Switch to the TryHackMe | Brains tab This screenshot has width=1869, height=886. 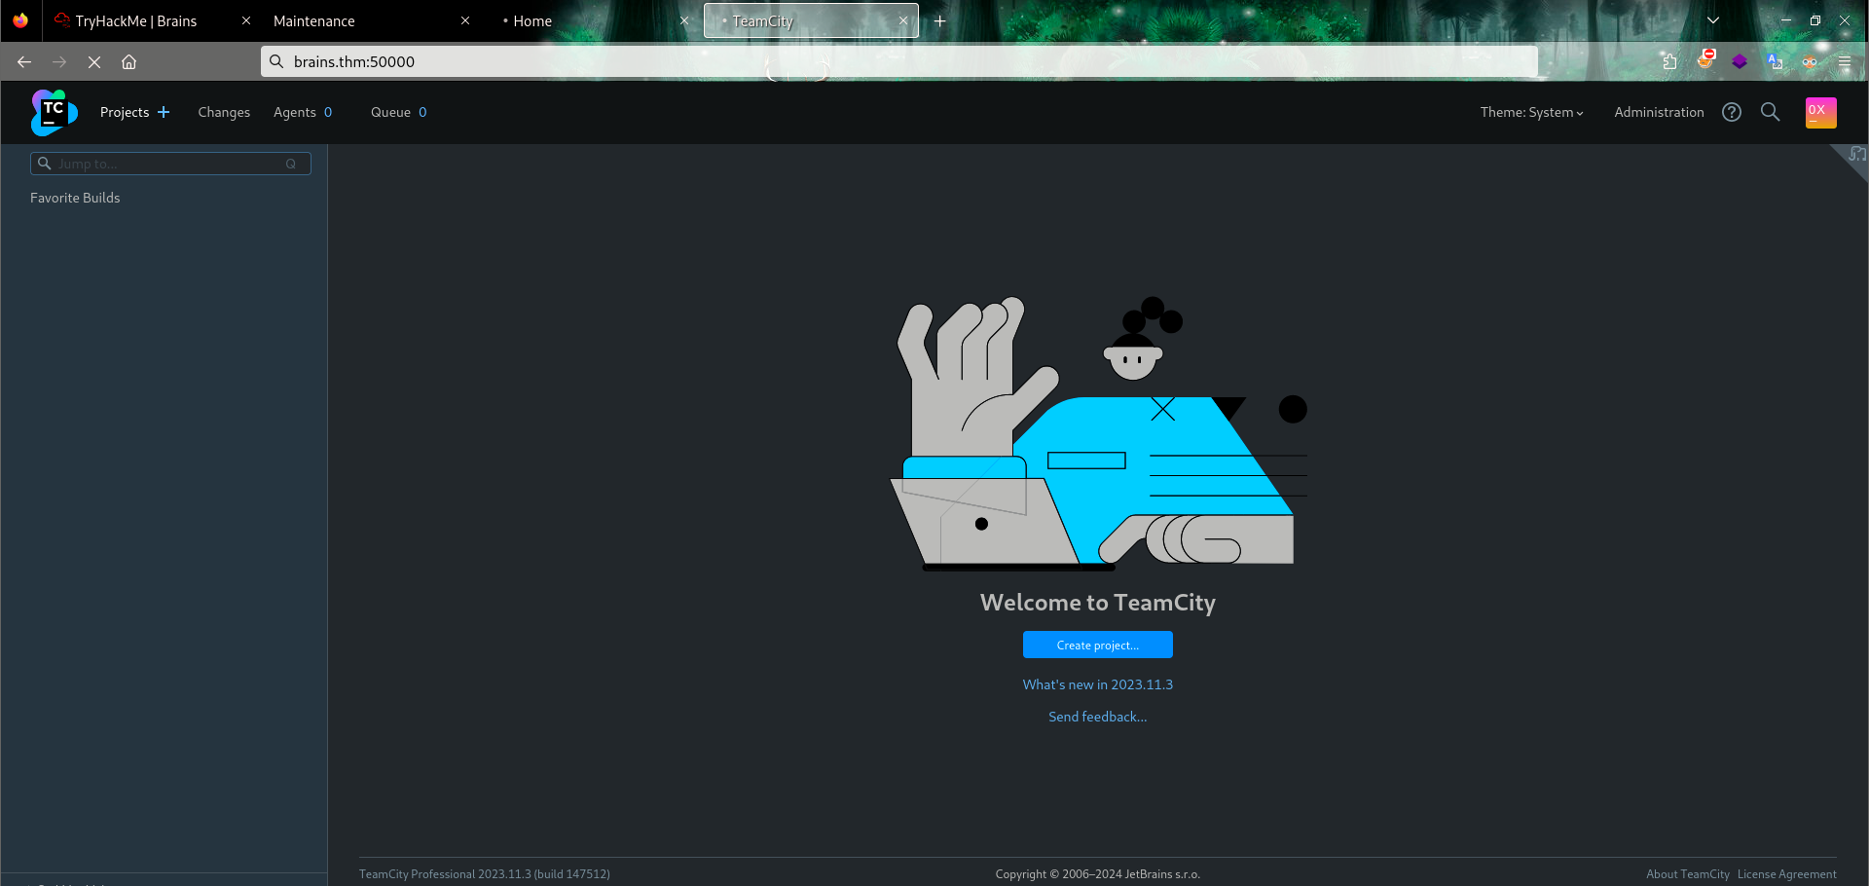(136, 20)
